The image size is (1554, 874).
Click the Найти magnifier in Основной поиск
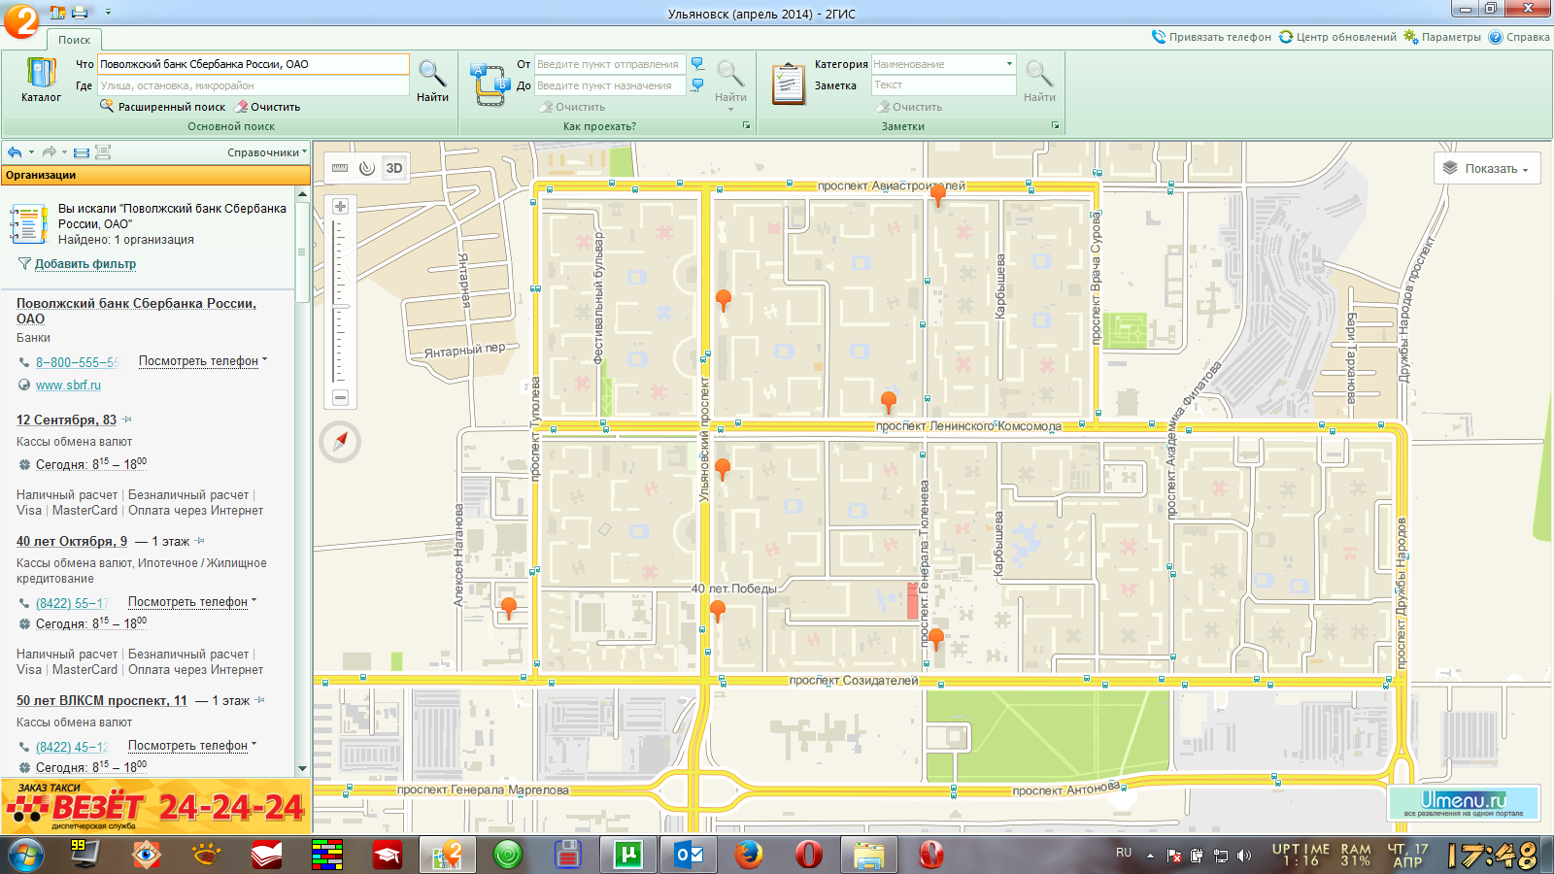432,80
